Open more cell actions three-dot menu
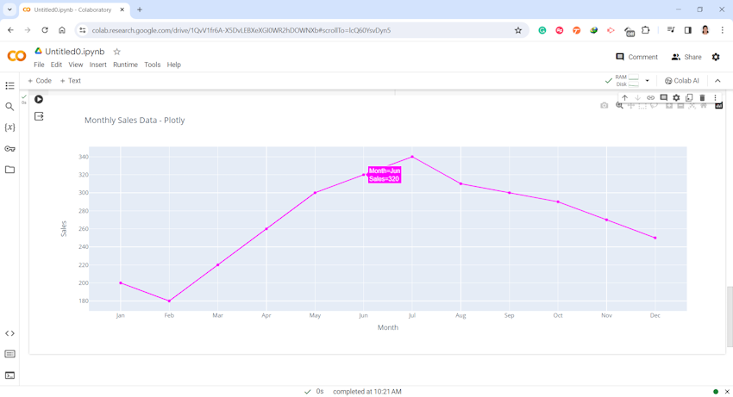Image resolution: width=733 pixels, height=397 pixels. pos(715,97)
